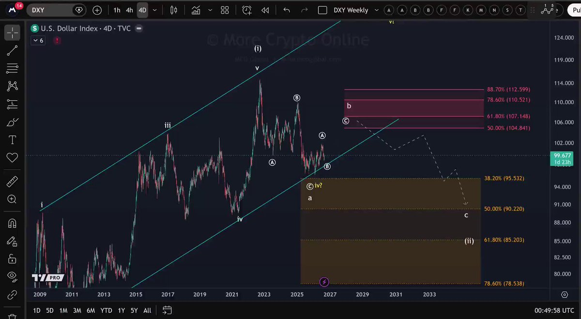Switch to the 4h timeframe

tap(129, 10)
